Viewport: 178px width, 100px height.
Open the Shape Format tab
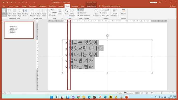tap(91, 6)
